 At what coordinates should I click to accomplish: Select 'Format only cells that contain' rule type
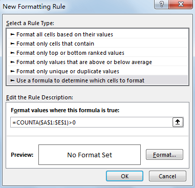pyautogui.click(x=97, y=44)
